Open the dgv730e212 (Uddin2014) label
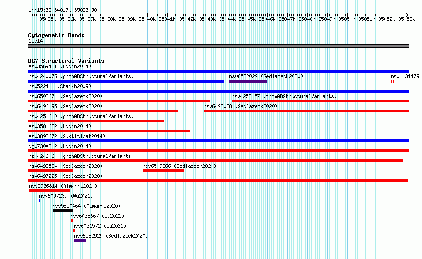Image resolution: width=422 pixels, height=259 pixels. tap(60, 146)
